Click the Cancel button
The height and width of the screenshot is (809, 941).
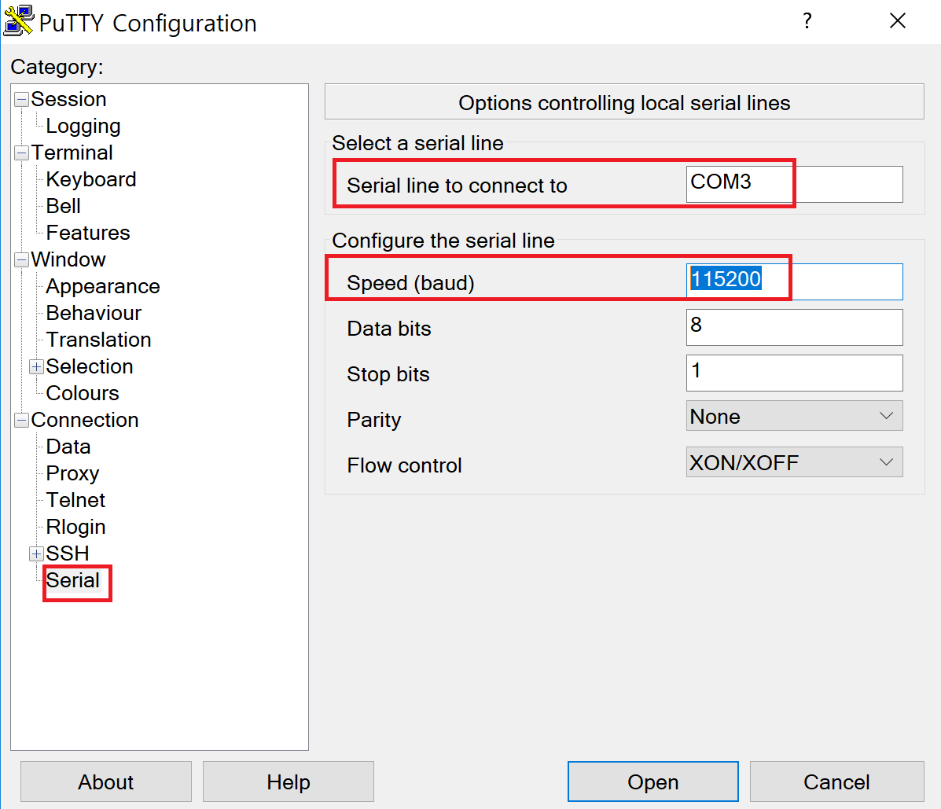[836, 781]
